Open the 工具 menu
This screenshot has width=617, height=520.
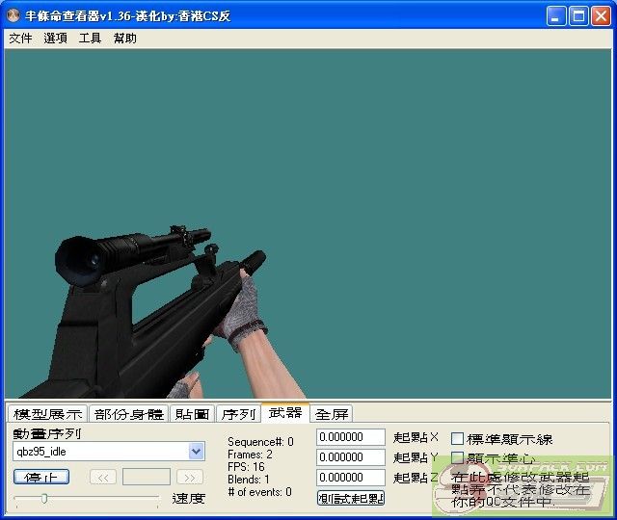(x=90, y=39)
